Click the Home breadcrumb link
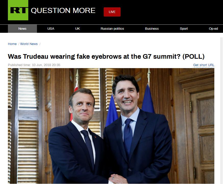The height and width of the screenshot is (184, 223). pos(12,44)
